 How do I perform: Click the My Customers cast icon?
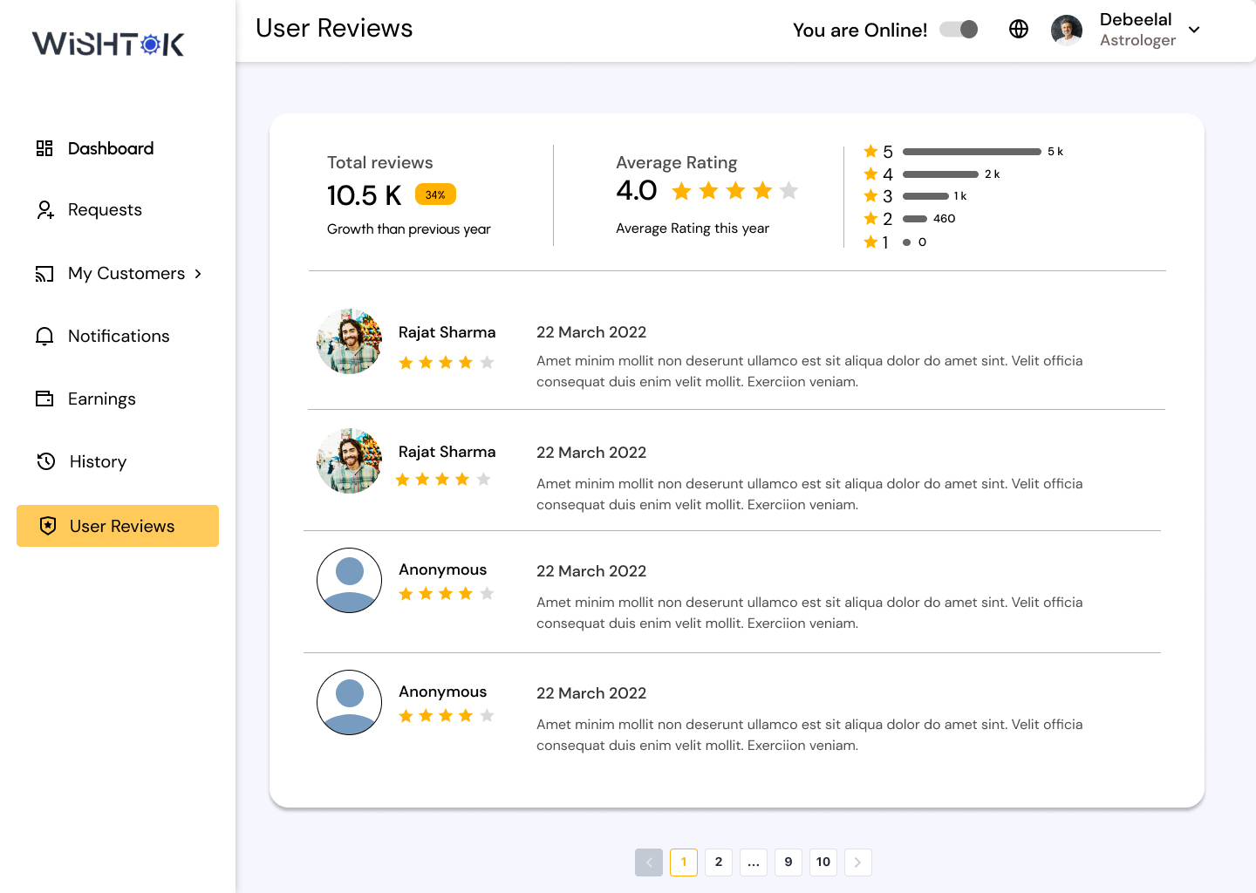pos(44,274)
